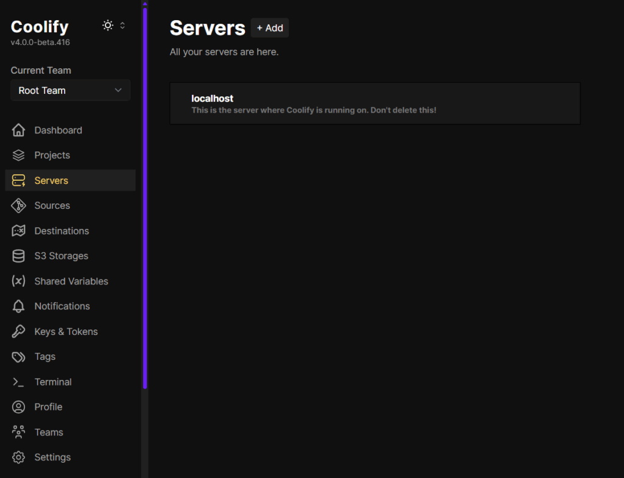The image size is (624, 478).
Task: Click the 'Current Team' label
Action: click(x=41, y=71)
